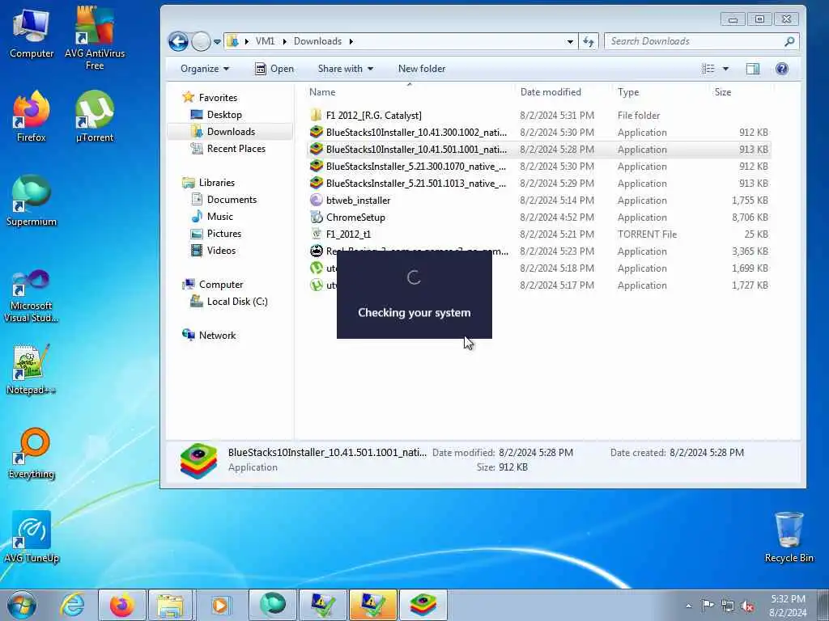This screenshot has height=621, width=829.
Task: Select the F1_2012_t1 torrent file
Action: (538, 234)
